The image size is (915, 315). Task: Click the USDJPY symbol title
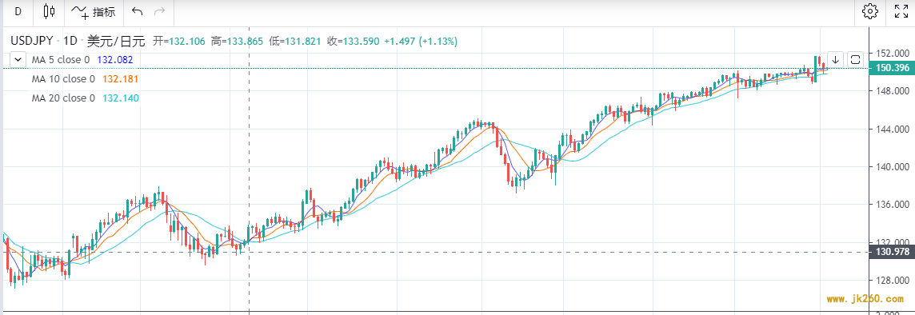coord(32,41)
